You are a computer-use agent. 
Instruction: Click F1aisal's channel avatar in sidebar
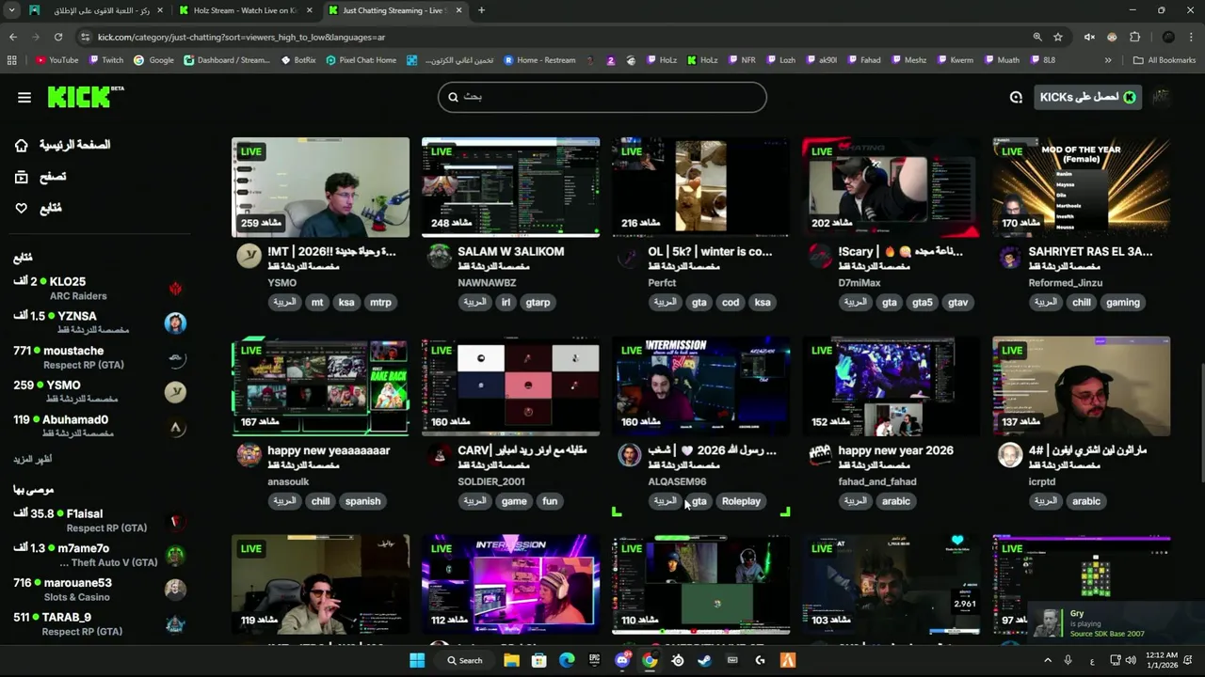pos(175,521)
